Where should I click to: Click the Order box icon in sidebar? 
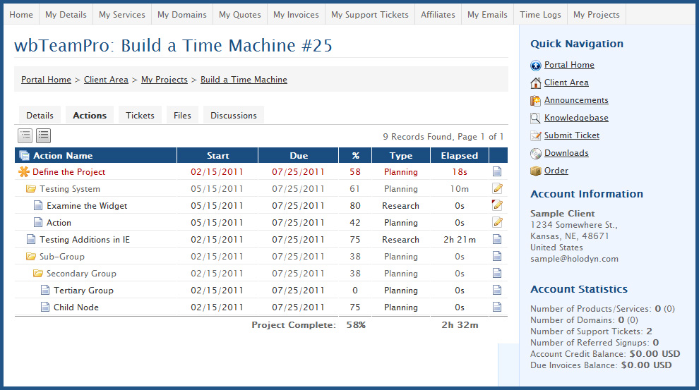[536, 171]
